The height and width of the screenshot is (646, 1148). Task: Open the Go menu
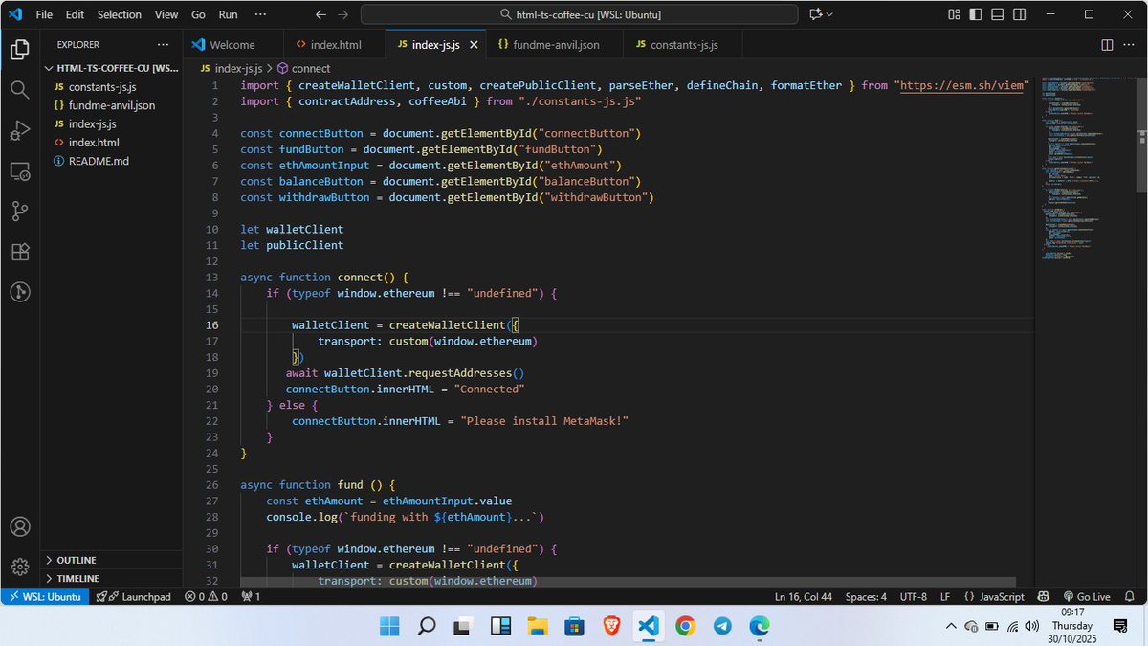(198, 14)
